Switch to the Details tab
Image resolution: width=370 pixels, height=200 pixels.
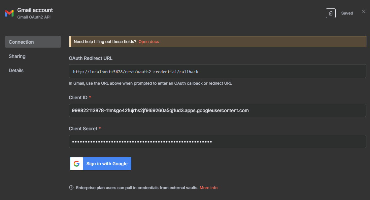[x=16, y=70]
